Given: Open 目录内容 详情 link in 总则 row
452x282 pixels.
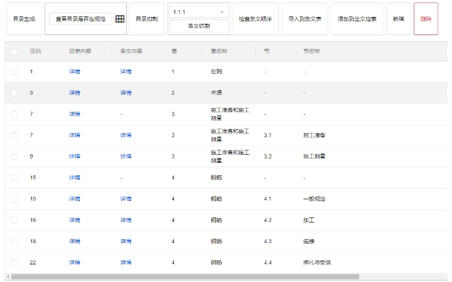Looking at the screenshot, I should 75,71.
